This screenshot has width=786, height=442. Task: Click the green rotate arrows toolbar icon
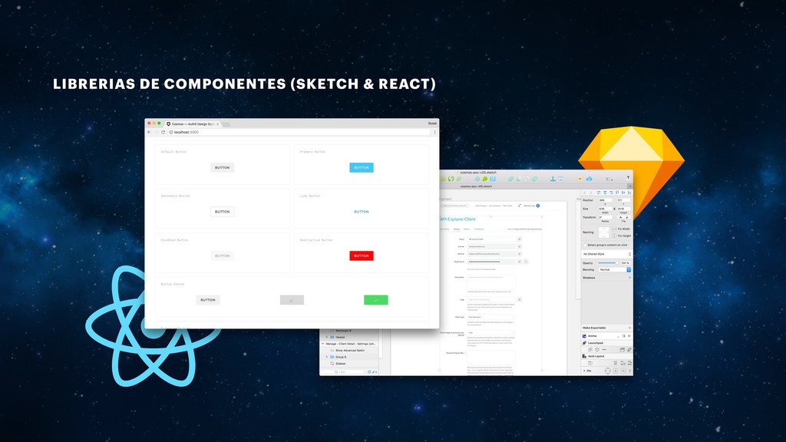pyautogui.click(x=451, y=178)
